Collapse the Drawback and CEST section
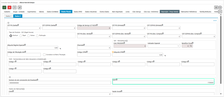 (10, 77)
